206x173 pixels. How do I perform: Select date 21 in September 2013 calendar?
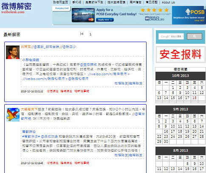202,131
